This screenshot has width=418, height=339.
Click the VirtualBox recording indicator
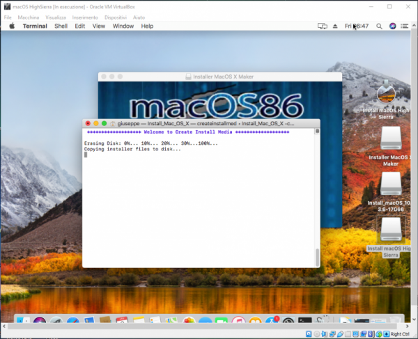(363, 334)
